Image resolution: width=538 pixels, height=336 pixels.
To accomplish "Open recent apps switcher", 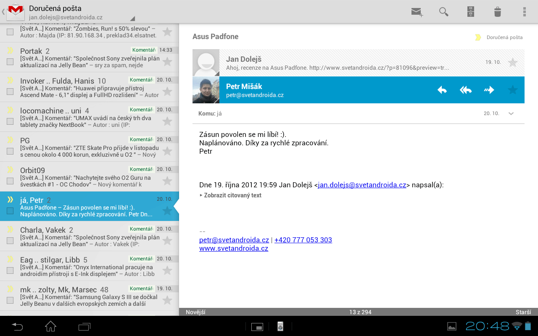I will 84,326.
